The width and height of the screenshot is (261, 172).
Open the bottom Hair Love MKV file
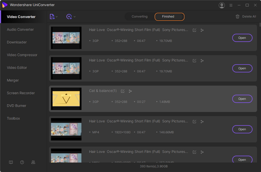pos(242,159)
